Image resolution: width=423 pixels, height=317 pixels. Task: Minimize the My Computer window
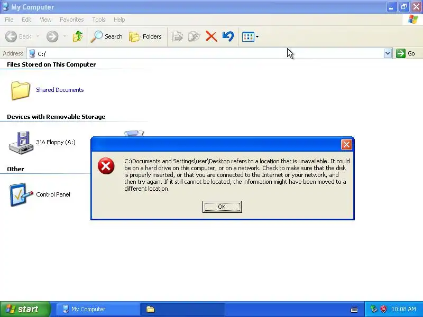391,7
